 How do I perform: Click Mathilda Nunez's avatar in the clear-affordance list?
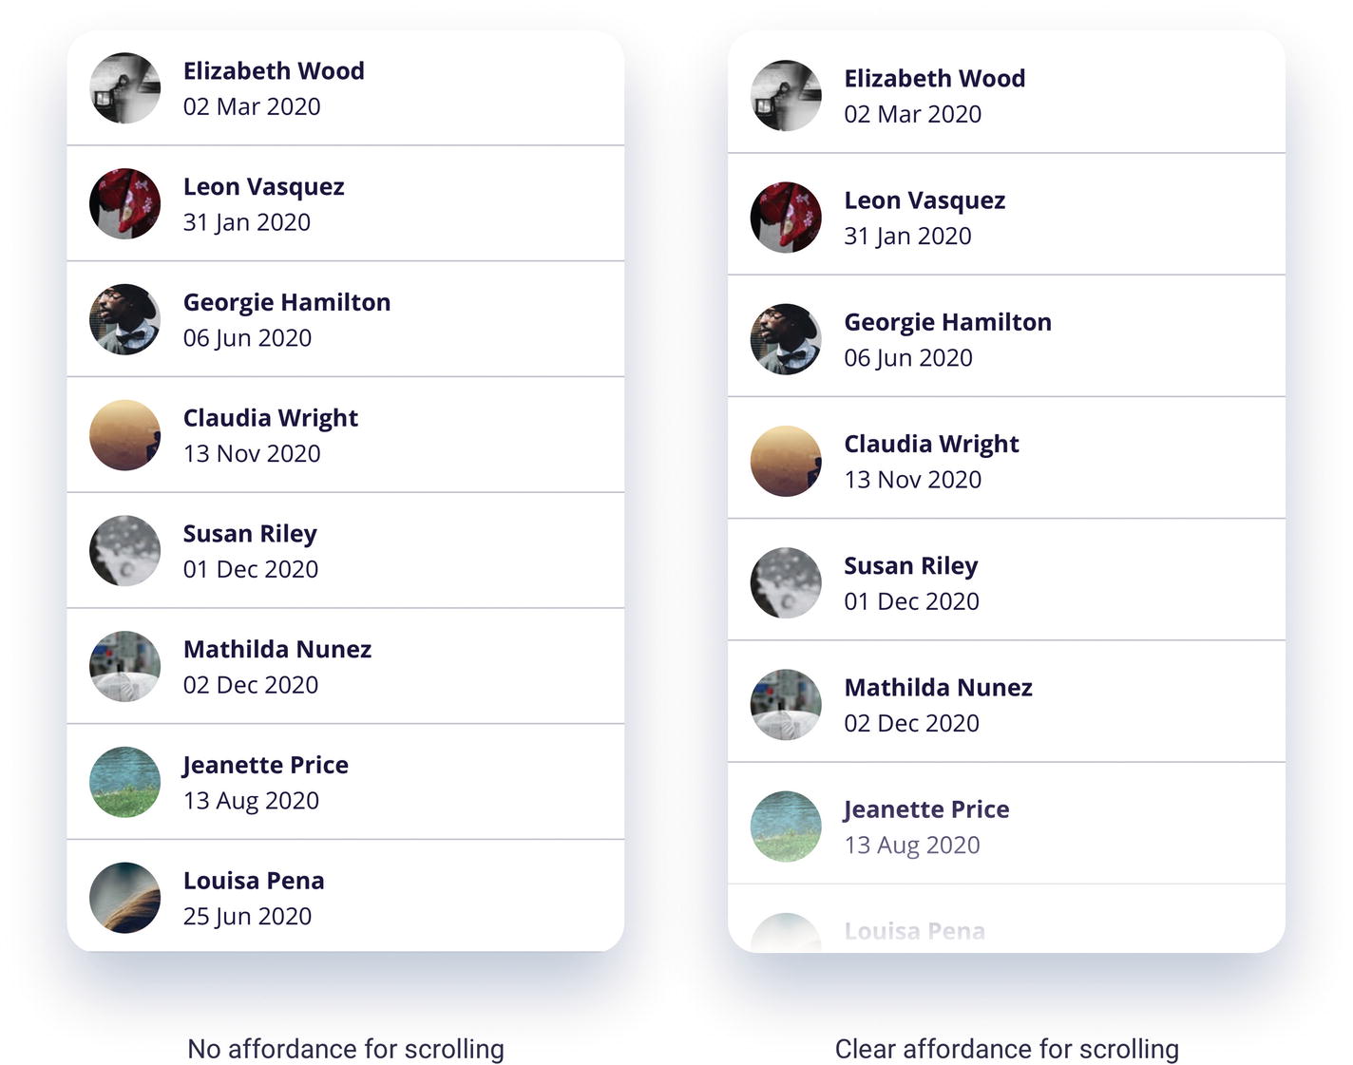pyautogui.click(x=786, y=705)
